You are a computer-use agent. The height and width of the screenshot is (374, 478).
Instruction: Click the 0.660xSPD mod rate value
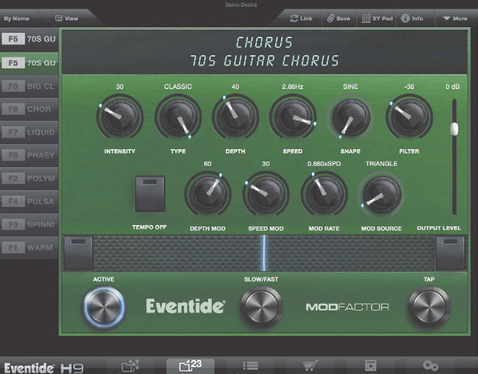(x=324, y=164)
